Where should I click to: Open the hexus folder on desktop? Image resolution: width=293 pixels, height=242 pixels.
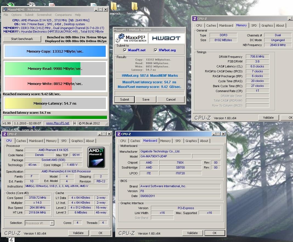[x=134, y=8]
